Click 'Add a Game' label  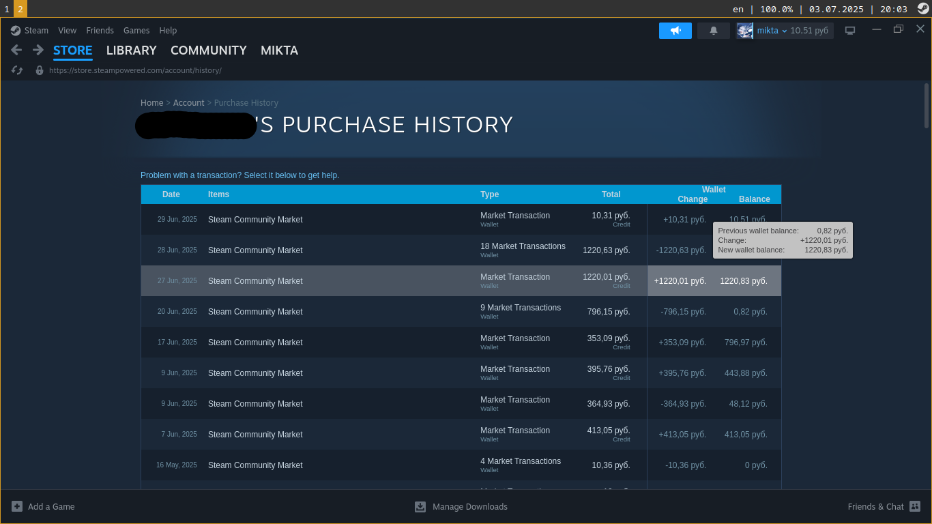click(51, 506)
